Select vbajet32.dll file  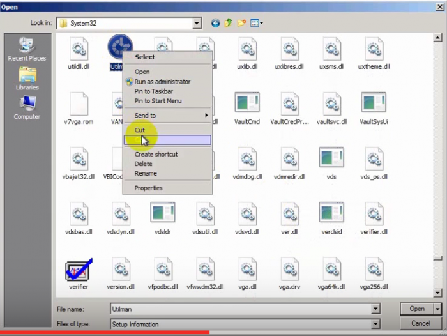[x=79, y=164]
